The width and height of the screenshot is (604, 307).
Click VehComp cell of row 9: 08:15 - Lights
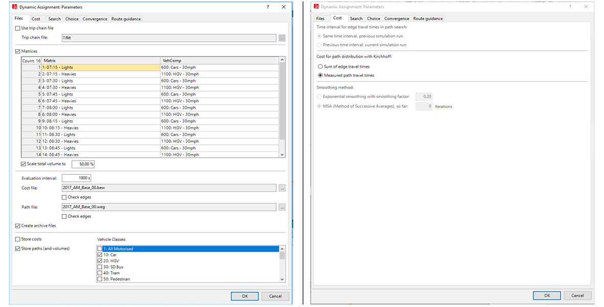(x=220, y=121)
